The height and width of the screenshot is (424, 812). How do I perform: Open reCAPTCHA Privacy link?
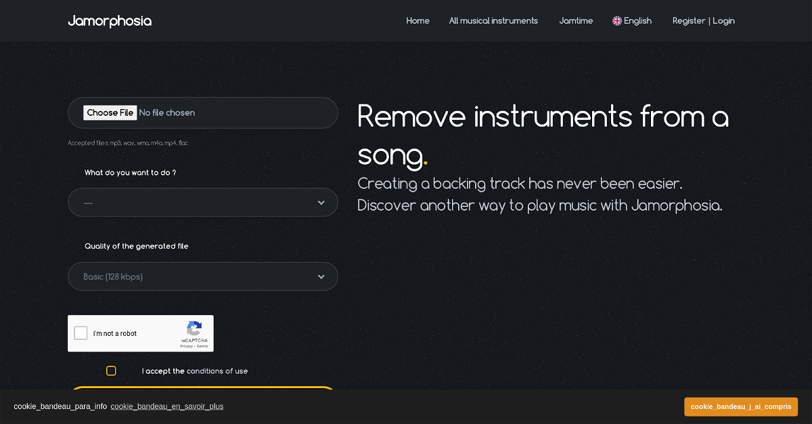click(x=186, y=346)
